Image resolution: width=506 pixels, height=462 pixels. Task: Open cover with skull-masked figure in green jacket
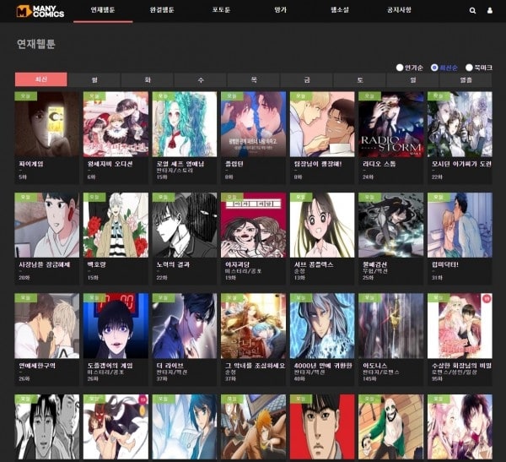pos(391,427)
